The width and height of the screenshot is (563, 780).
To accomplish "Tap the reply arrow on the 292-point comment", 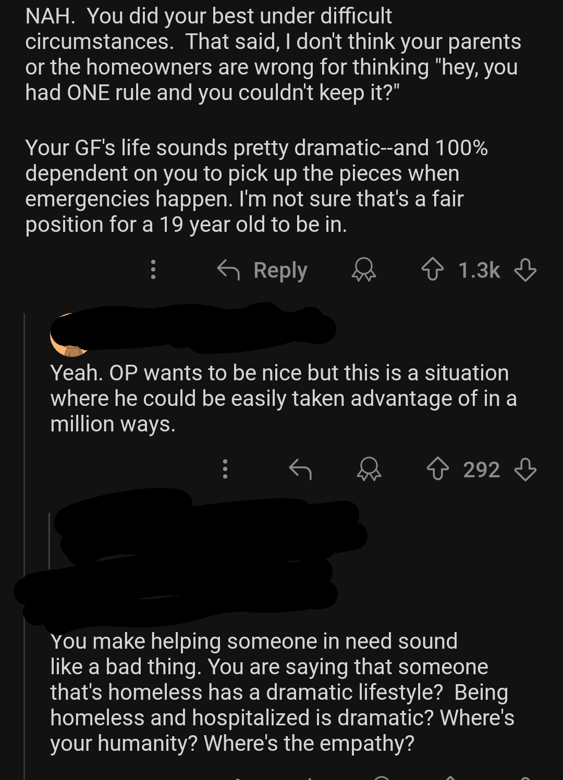I will pos(300,469).
